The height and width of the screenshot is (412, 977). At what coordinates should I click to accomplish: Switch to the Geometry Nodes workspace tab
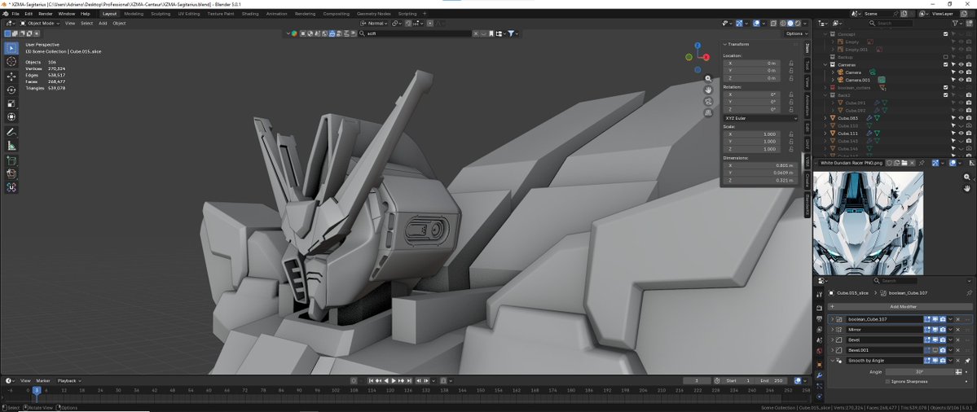[x=374, y=13]
